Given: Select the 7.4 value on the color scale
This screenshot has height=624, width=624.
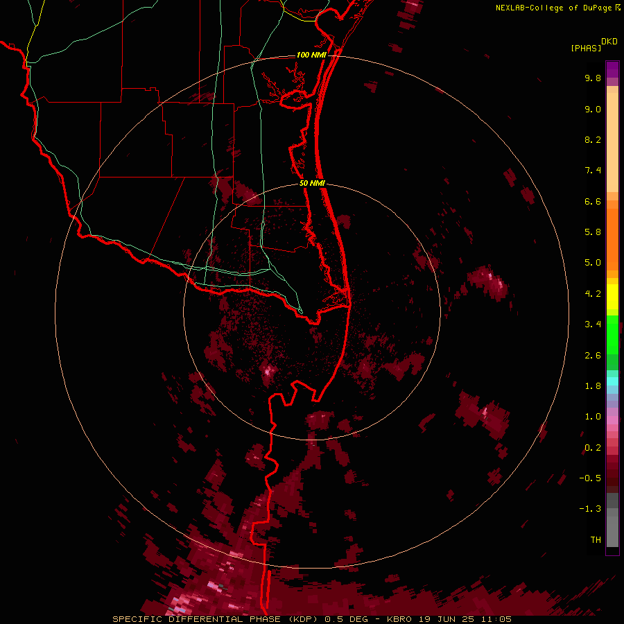Looking at the screenshot, I should click(593, 171).
